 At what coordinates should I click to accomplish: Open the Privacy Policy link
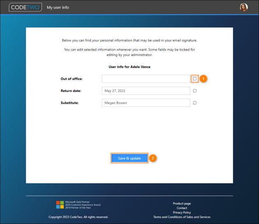[182, 212]
